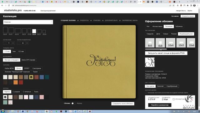
Task: Click Перейти к разворотам button
Action: [160, 105]
